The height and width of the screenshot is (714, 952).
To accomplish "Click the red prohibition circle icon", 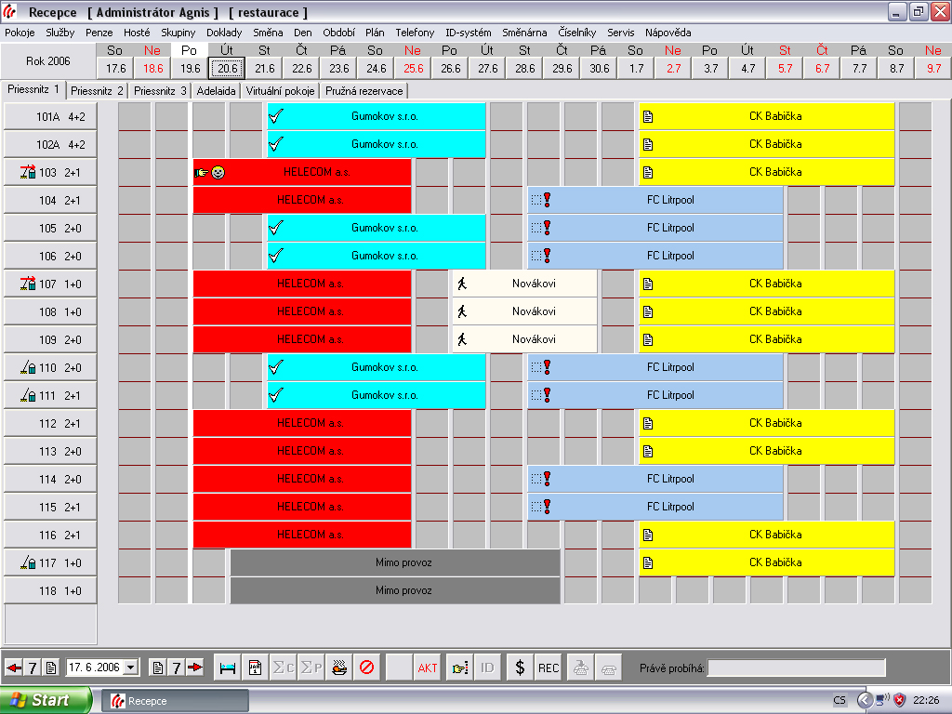I will point(366,668).
